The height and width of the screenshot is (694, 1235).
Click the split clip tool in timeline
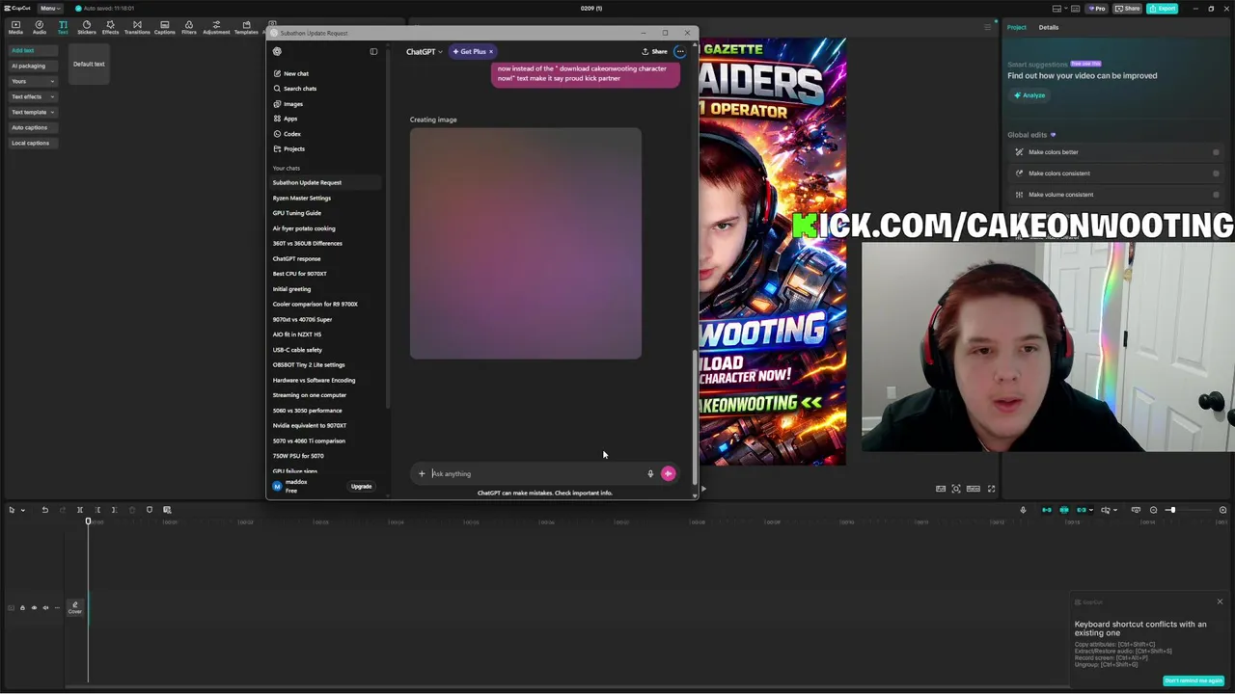(80, 510)
